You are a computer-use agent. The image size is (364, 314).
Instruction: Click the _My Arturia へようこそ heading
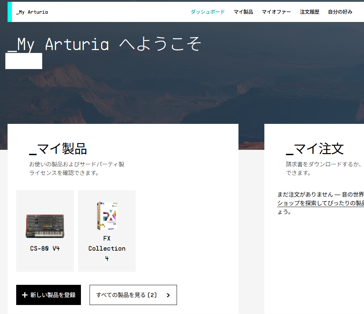point(104,44)
